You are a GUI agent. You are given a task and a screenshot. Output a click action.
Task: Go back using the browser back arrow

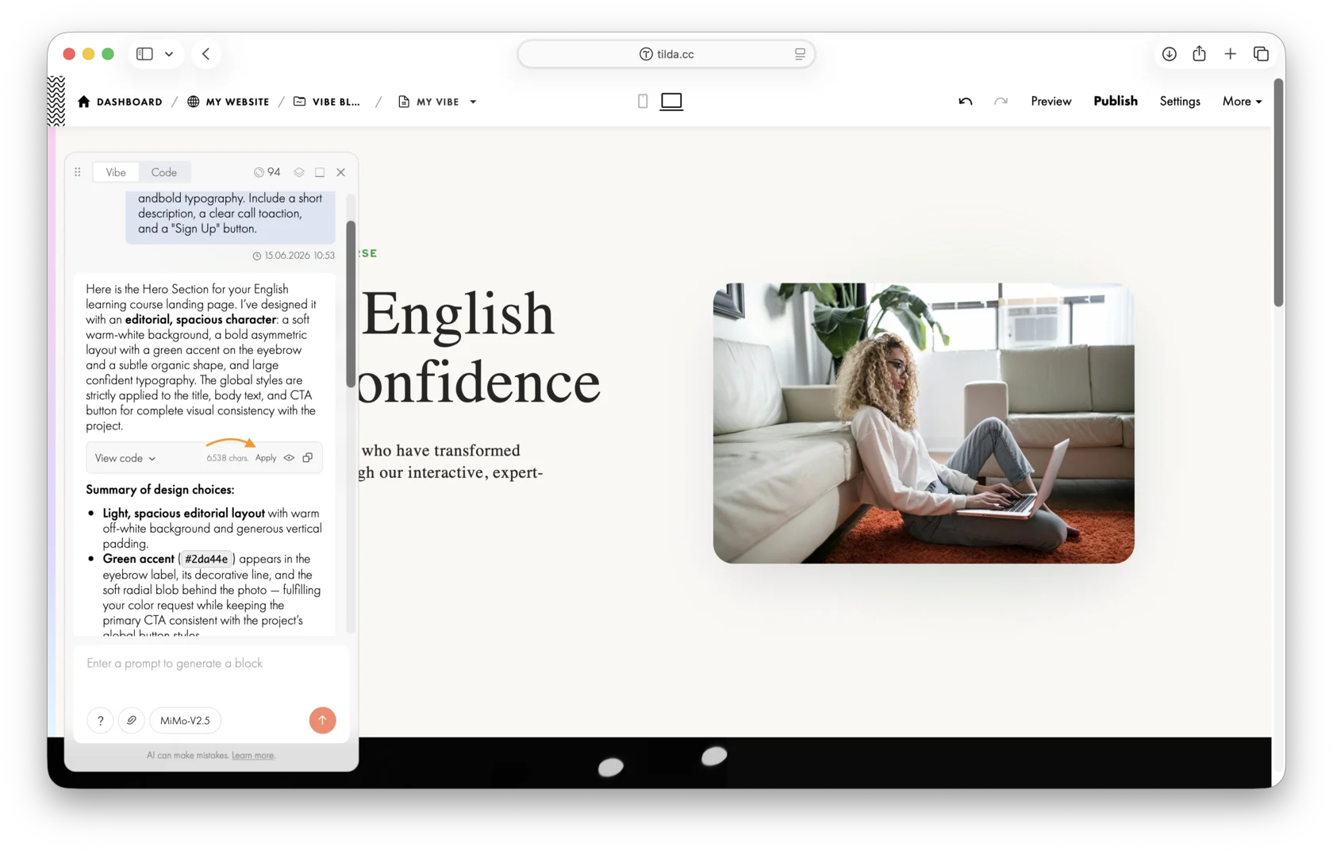[206, 54]
